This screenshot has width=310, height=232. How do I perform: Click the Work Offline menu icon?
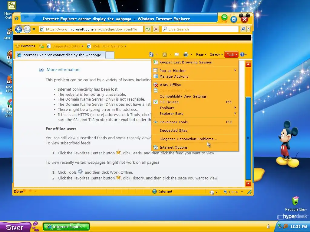click(x=156, y=85)
